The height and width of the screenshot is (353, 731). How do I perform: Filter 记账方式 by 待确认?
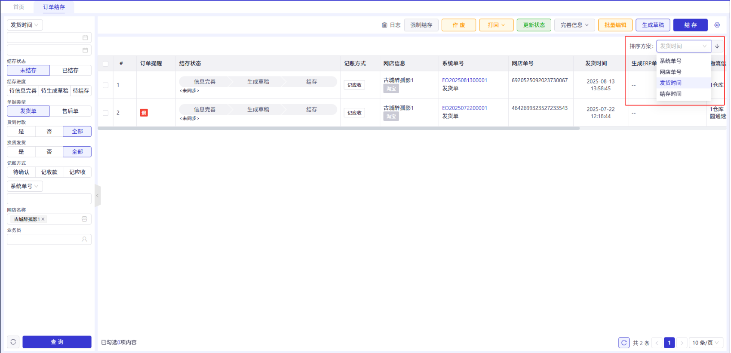pos(21,172)
